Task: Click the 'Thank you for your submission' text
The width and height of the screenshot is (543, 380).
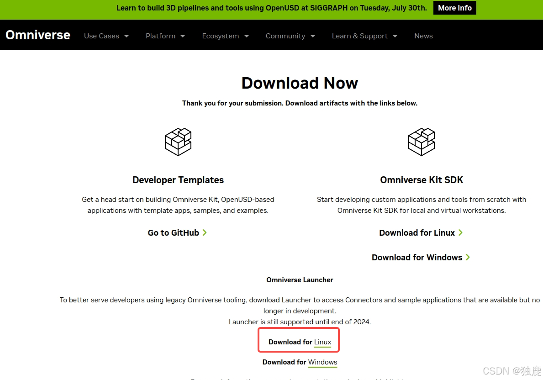Action: pos(300,103)
